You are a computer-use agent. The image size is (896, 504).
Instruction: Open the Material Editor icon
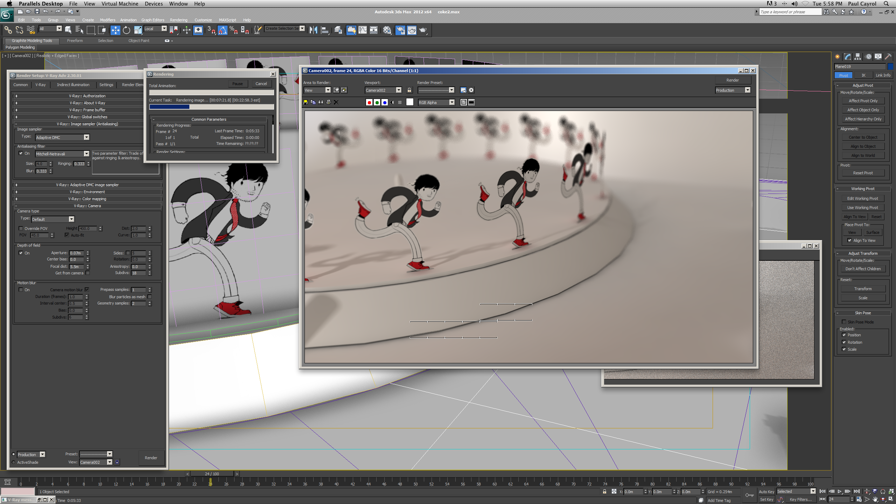(x=387, y=30)
